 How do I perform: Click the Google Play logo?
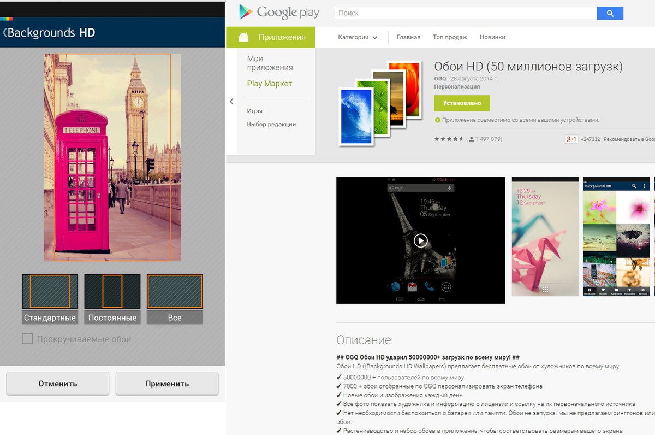point(275,13)
